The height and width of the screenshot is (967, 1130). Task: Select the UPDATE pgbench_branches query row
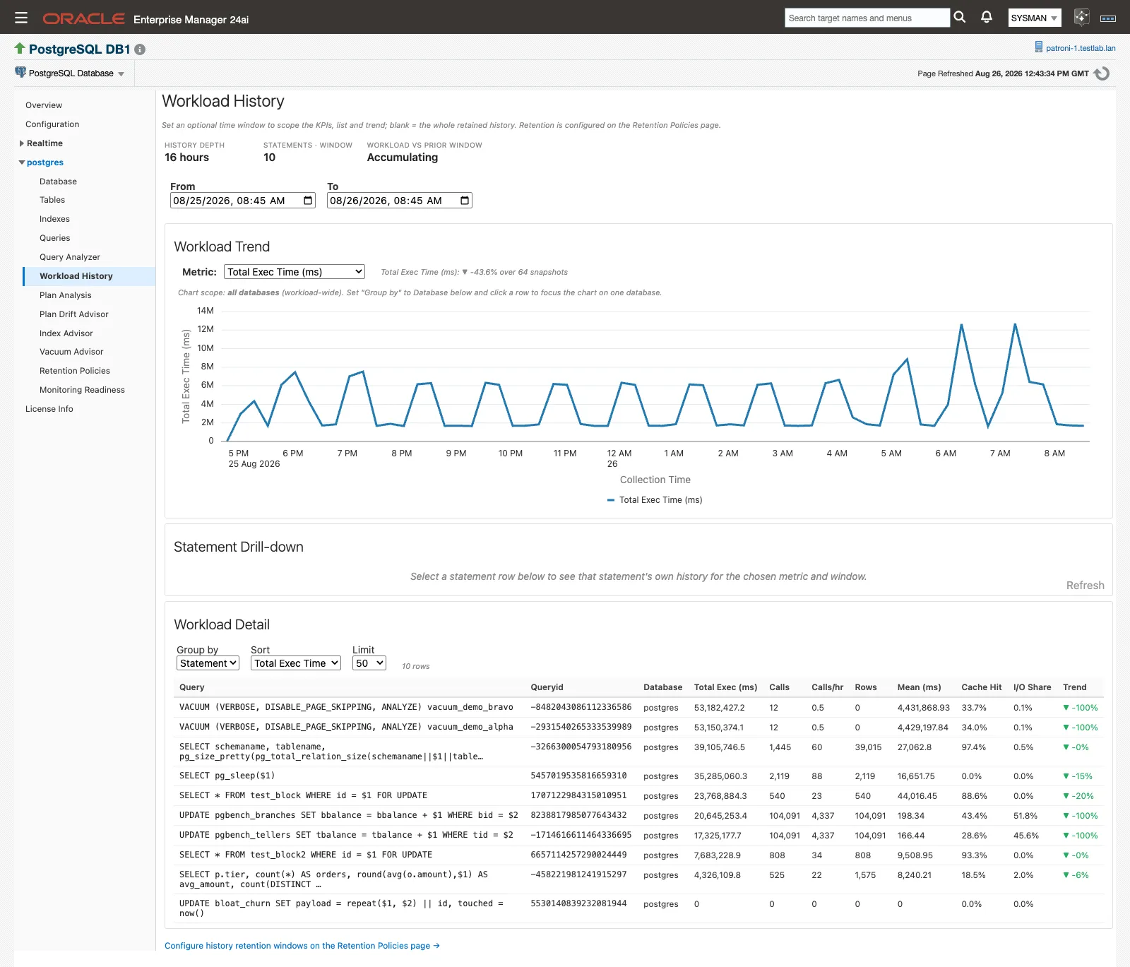(638, 816)
